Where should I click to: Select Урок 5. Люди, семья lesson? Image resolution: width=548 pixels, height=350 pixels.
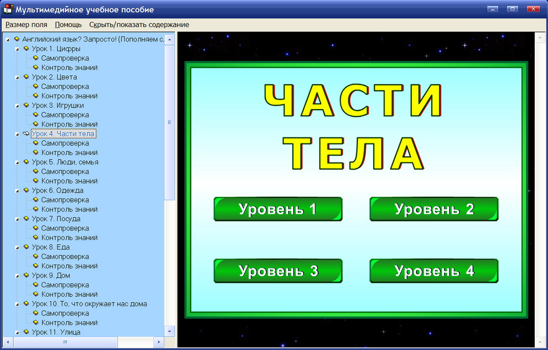[x=65, y=162]
